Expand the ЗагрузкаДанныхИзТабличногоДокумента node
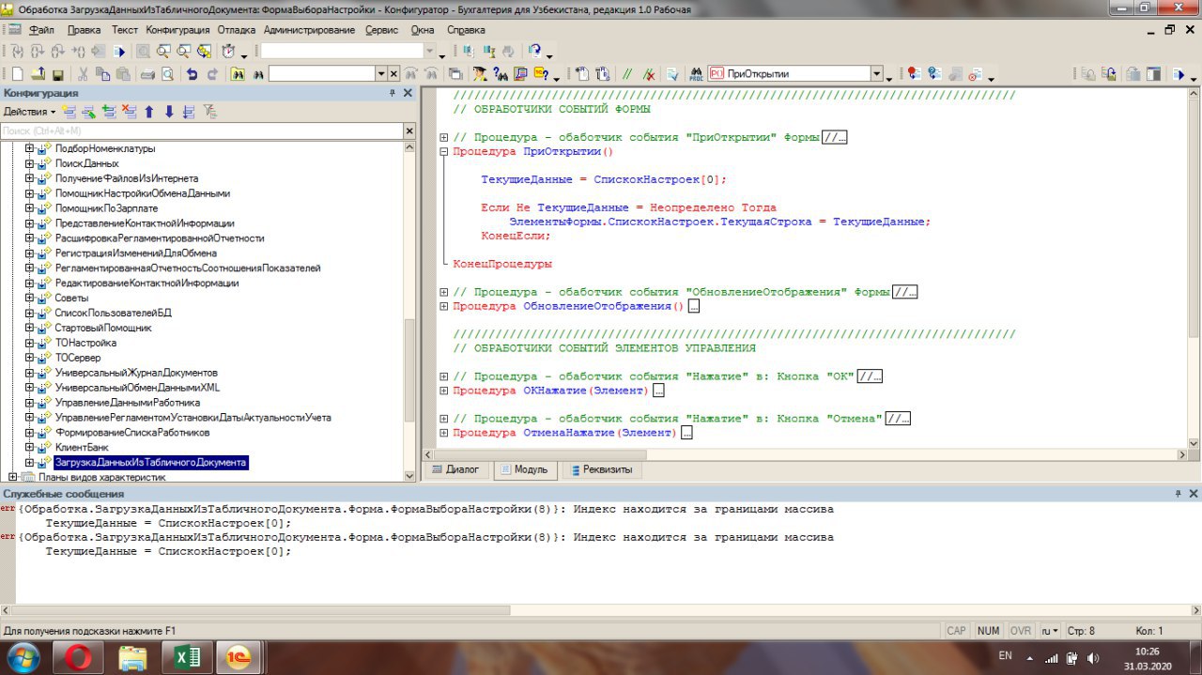Image resolution: width=1202 pixels, height=675 pixels. pyautogui.click(x=29, y=463)
